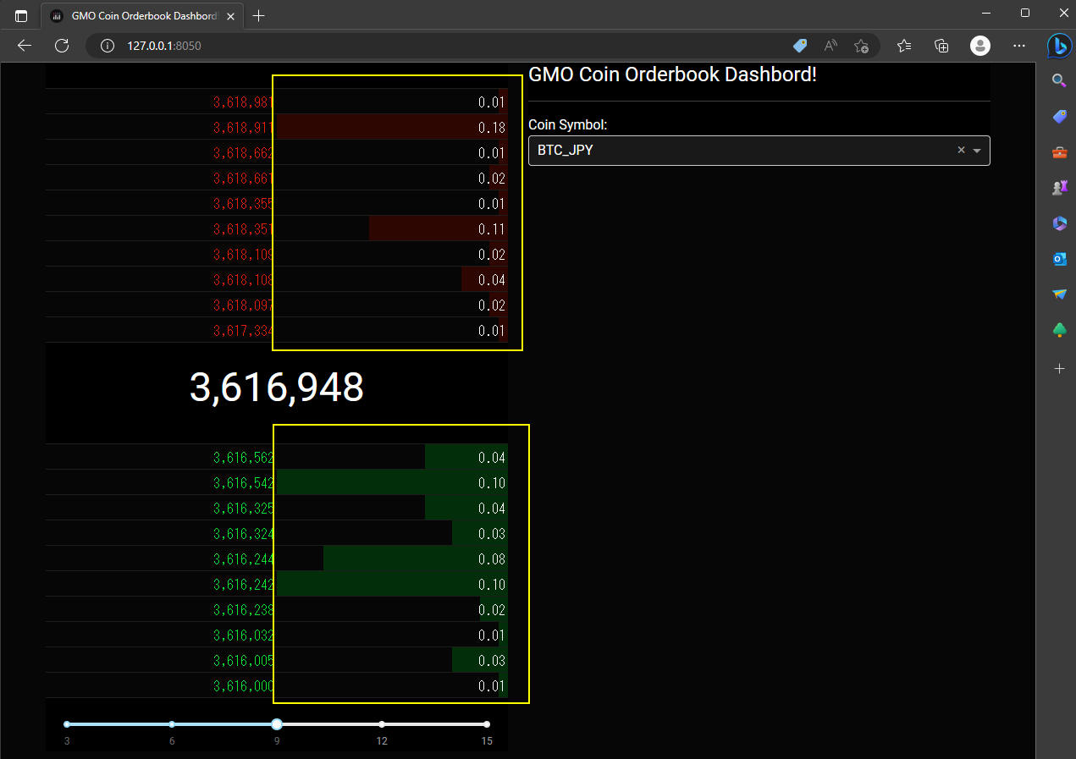Open the sidebar search icon
The width and height of the screenshot is (1076, 759).
tap(1059, 80)
